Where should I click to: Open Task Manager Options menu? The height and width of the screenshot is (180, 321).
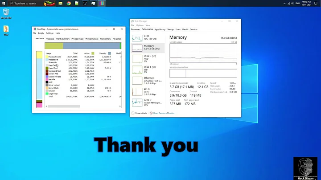click(x=140, y=25)
